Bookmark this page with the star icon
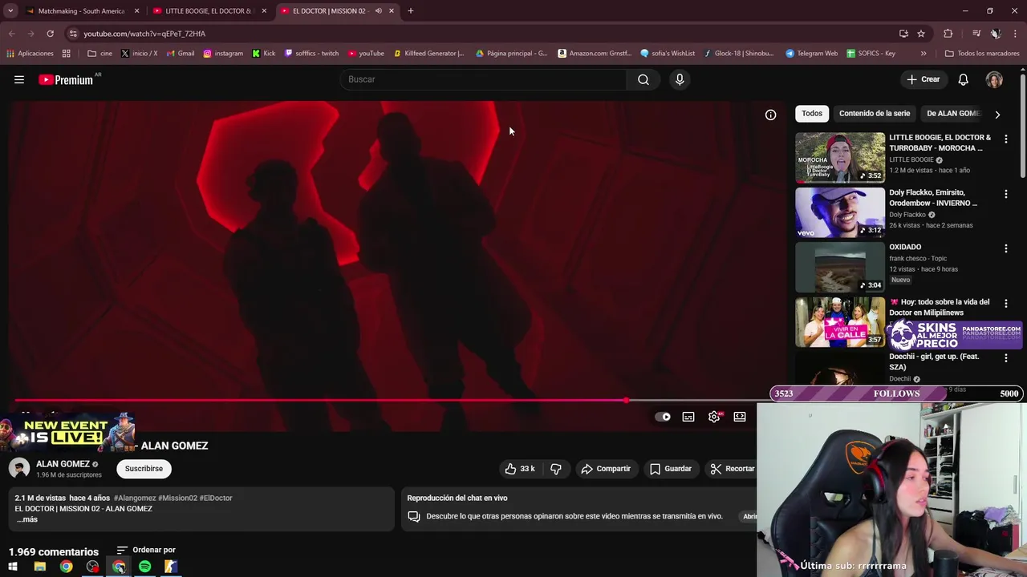Viewport: 1027px width, 577px height. (921, 34)
